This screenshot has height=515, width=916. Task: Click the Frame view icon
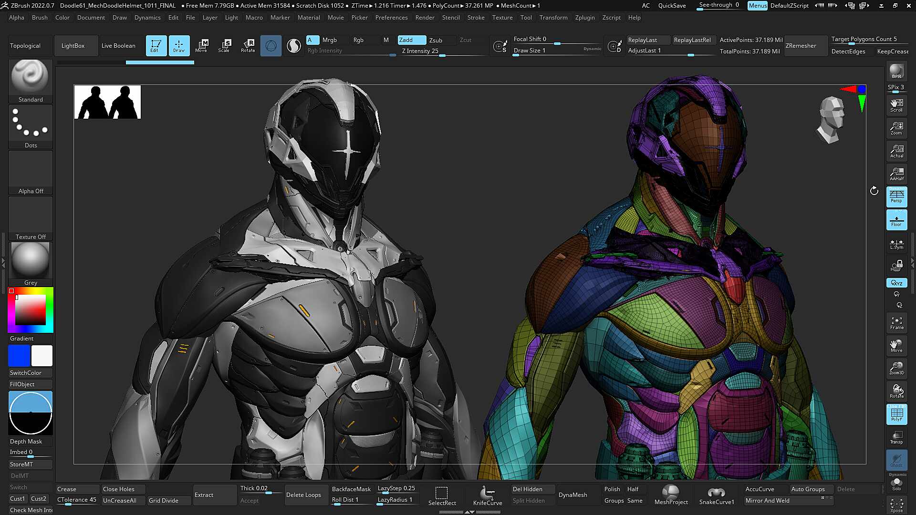pyautogui.click(x=896, y=323)
